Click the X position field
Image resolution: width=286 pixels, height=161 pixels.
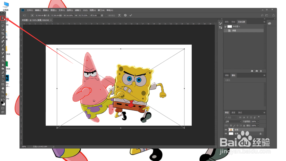42,15
